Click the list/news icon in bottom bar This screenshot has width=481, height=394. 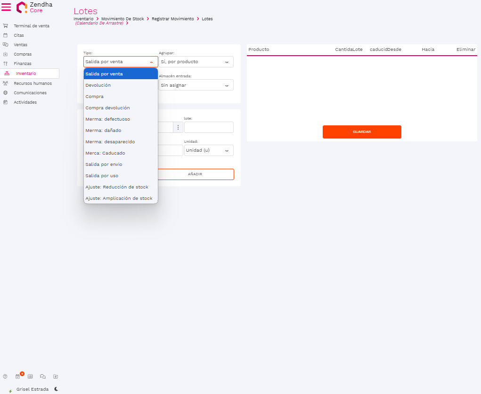pos(30,377)
